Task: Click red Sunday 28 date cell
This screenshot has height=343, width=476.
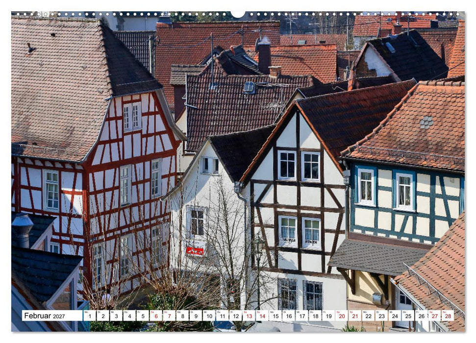Action: click(448, 316)
